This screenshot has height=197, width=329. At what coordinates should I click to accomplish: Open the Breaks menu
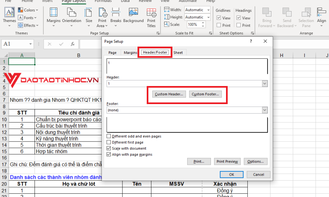tap(115, 17)
